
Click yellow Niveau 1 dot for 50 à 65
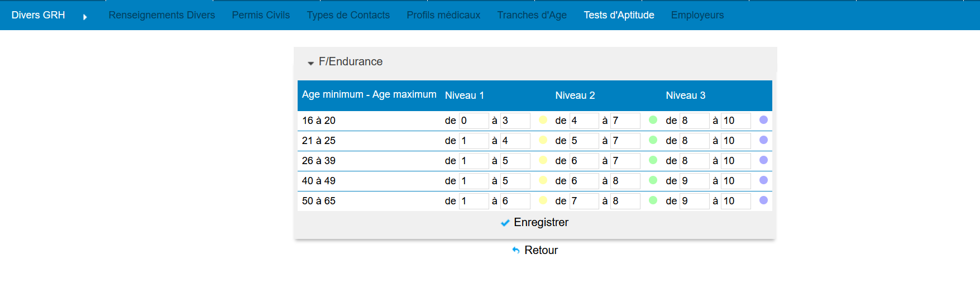tap(543, 200)
